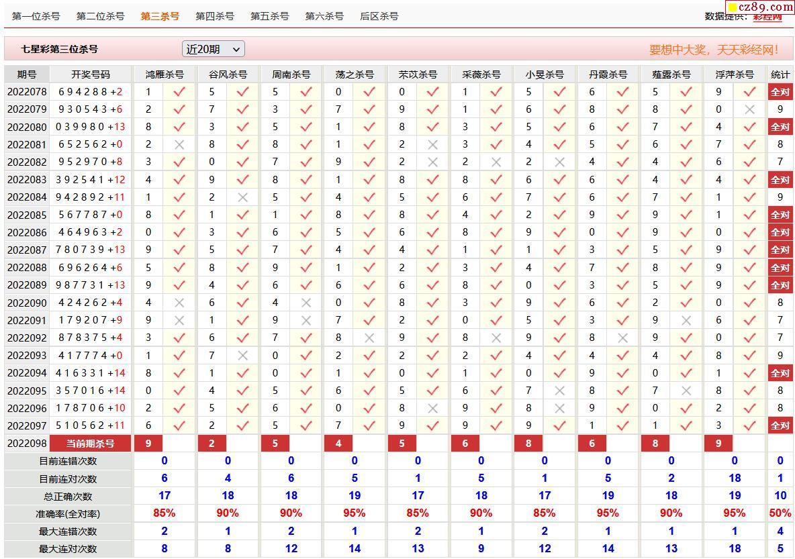The height and width of the screenshot is (559, 795).
Task: Click the 期号 column header
Action: 27,74
